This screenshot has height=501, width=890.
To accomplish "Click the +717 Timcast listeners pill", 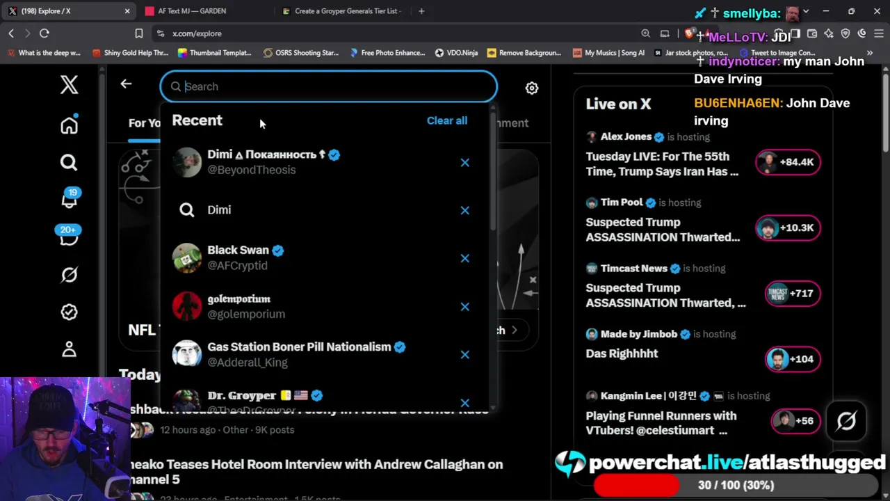I will click(792, 294).
